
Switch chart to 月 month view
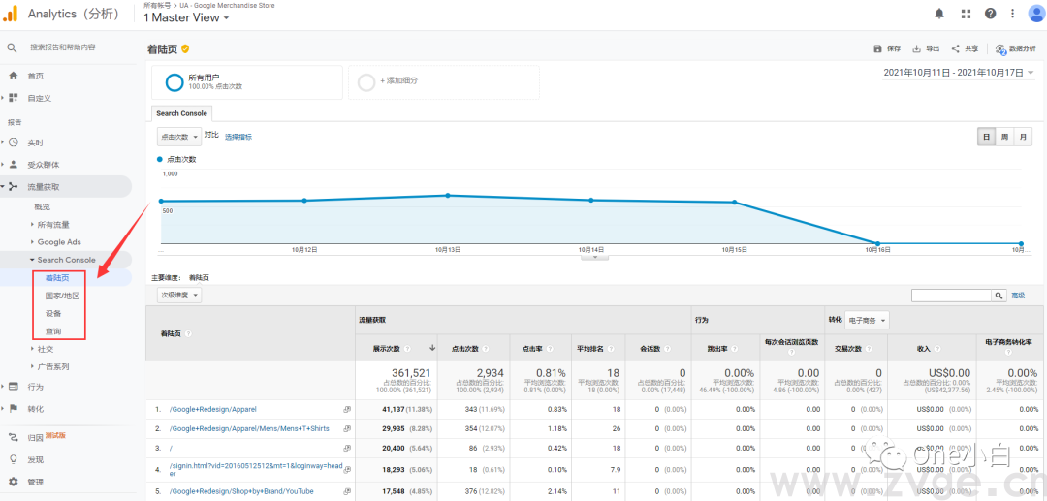pyautogui.click(x=1023, y=137)
